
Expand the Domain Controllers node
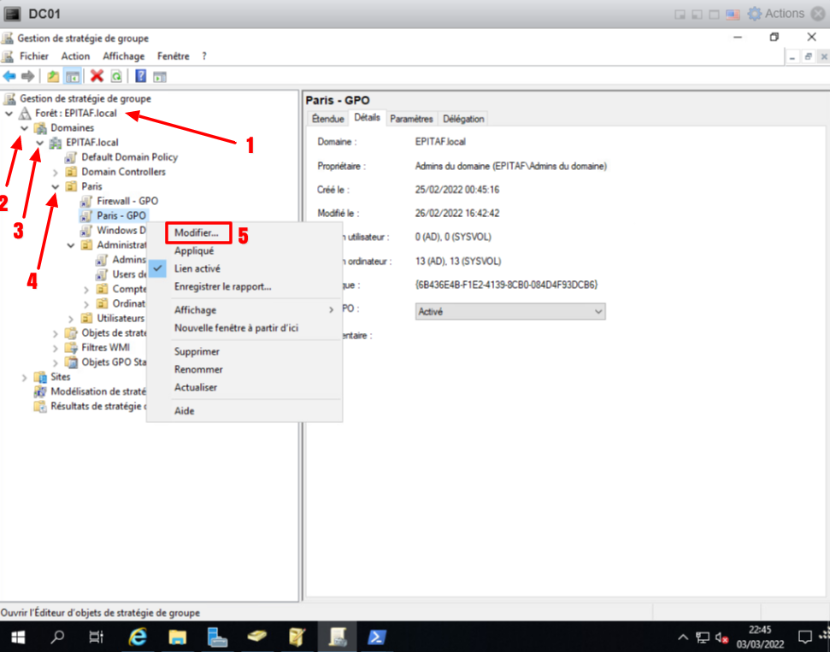[56, 172]
